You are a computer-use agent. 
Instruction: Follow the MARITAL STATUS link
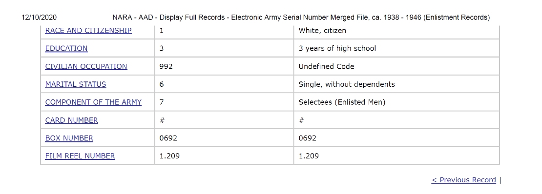[76, 84]
